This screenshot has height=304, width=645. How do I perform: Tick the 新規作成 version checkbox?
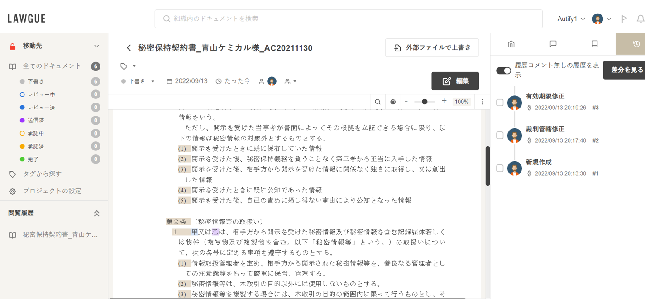500,168
